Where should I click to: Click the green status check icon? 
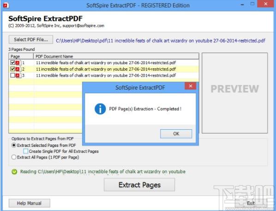(x=14, y=172)
